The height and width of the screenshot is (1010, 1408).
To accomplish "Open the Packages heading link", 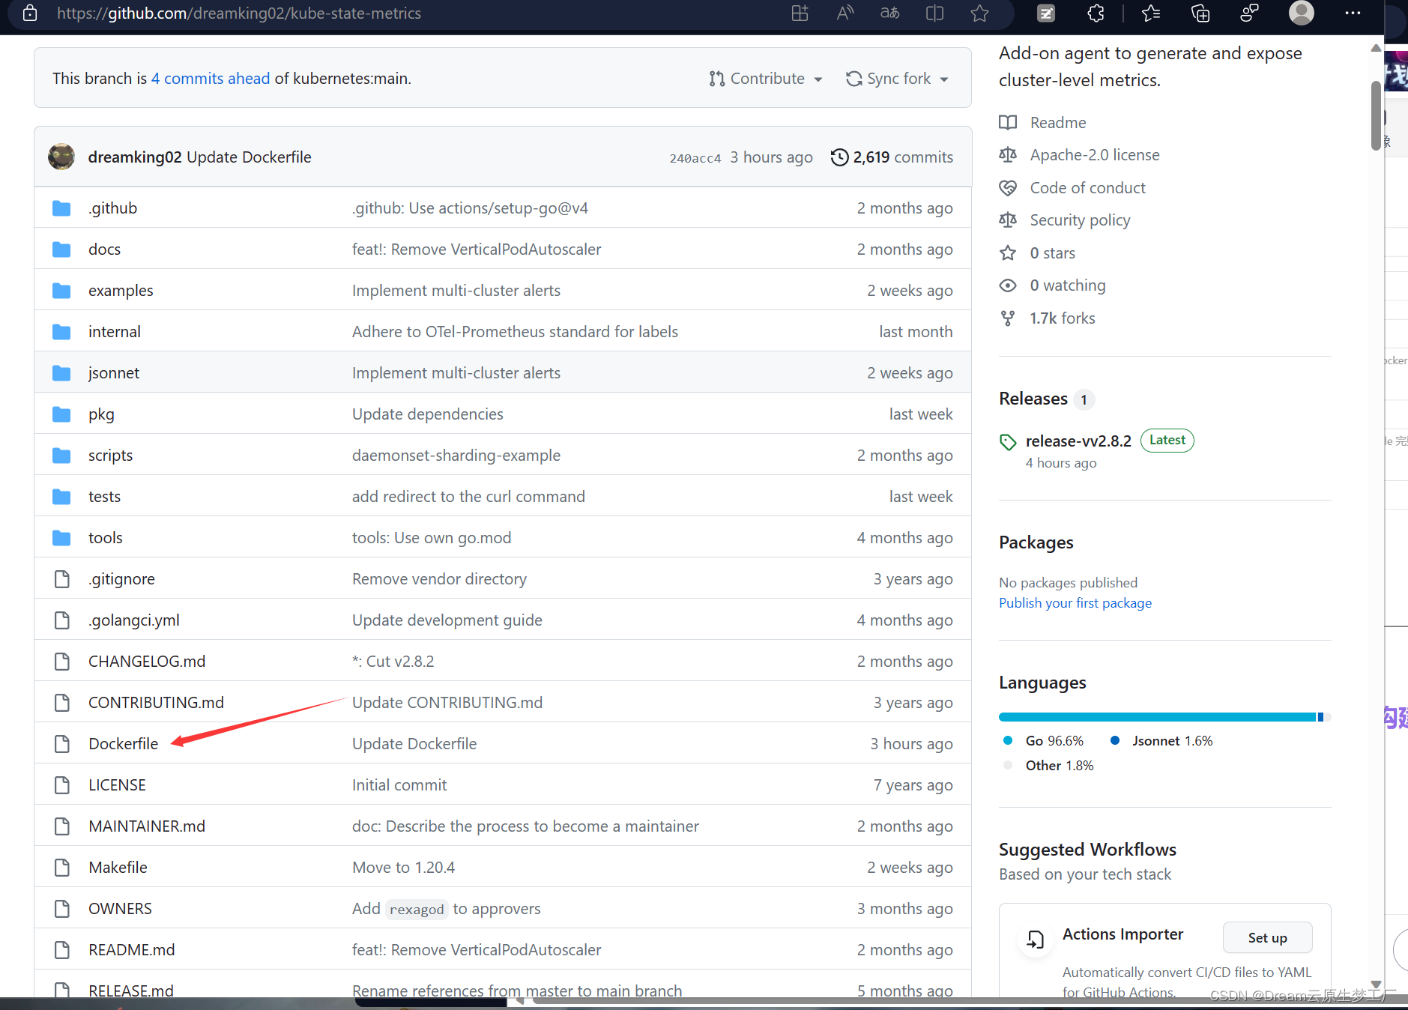I will pyautogui.click(x=1036, y=542).
